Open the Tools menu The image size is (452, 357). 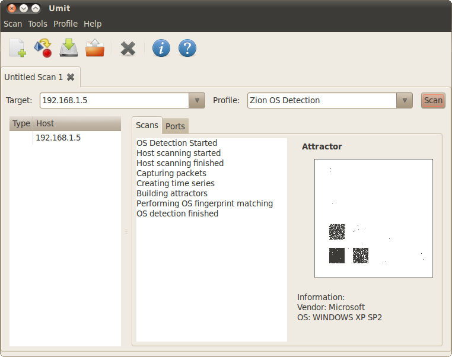coord(37,24)
